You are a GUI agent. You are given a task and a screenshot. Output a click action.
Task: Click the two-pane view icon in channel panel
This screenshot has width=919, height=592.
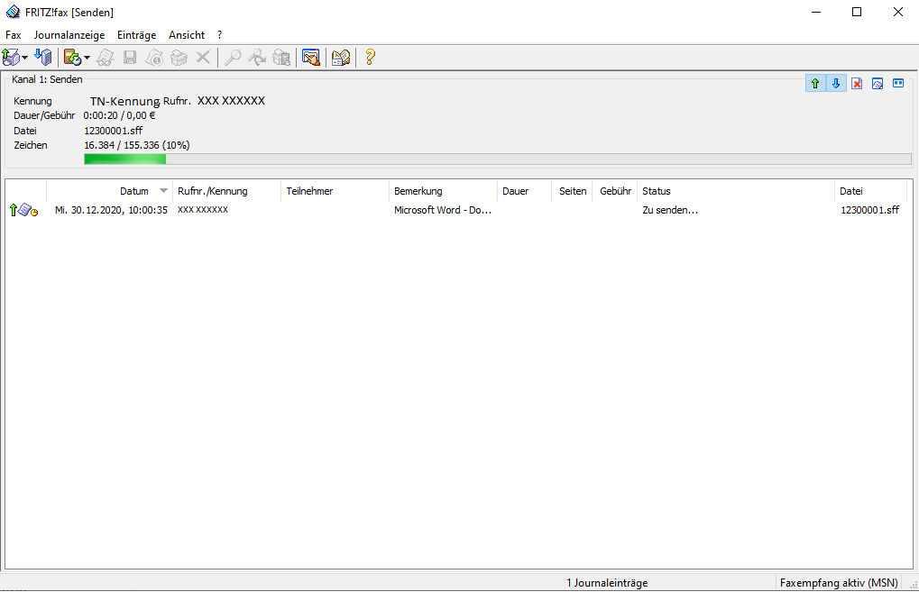coord(898,84)
